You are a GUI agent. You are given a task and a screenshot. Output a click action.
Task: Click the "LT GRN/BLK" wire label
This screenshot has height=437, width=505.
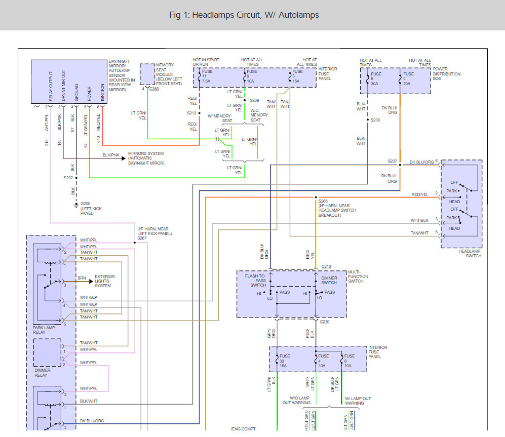pyautogui.click(x=271, y=384)
